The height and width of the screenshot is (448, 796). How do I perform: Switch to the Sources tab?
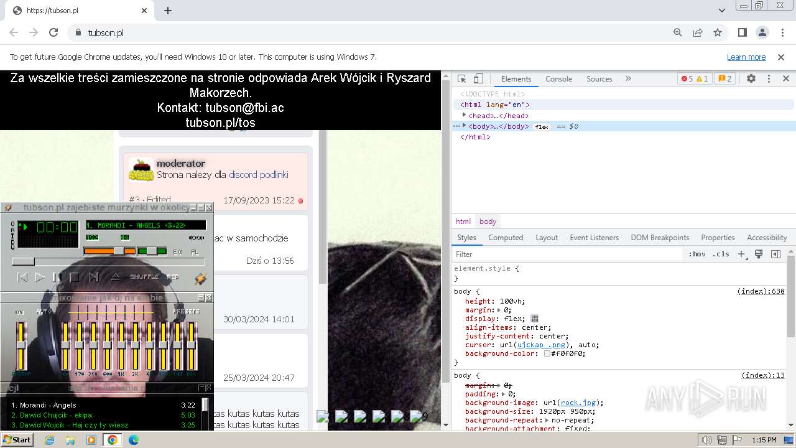pyautogui.click(x=599, y=79)
